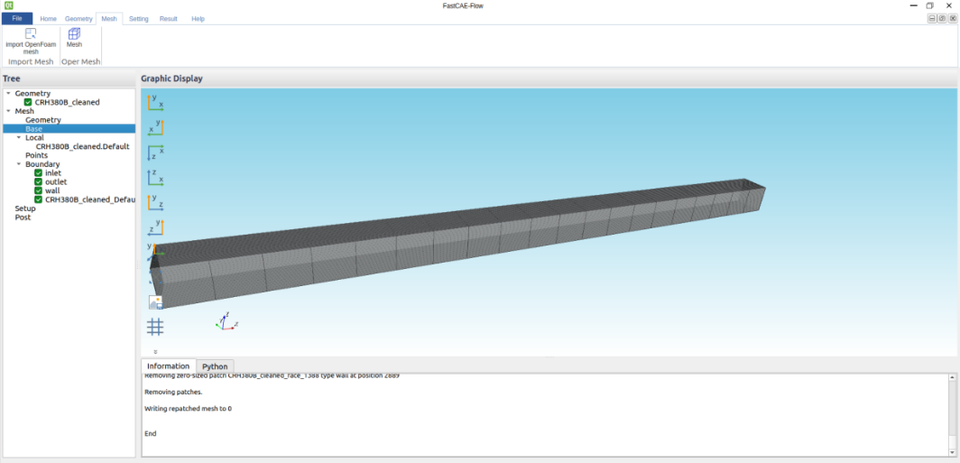Toggle the inlet boundary checkbox

[39, 173]
